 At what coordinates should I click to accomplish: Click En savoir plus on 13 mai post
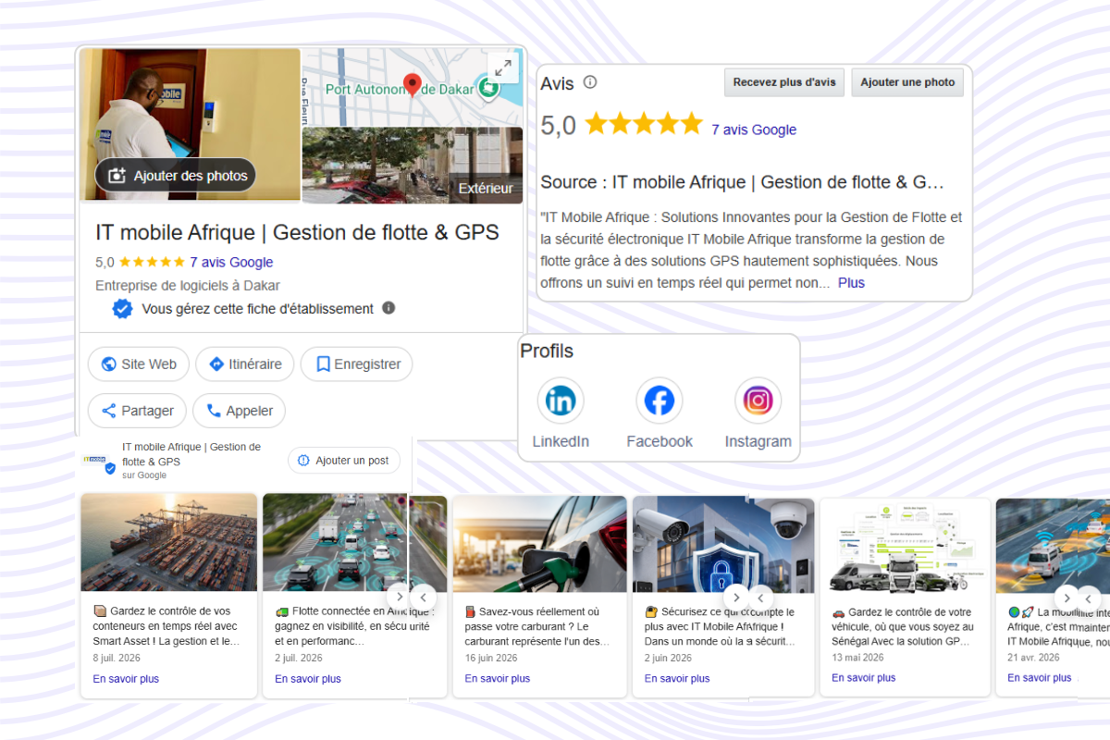(864, 678)
